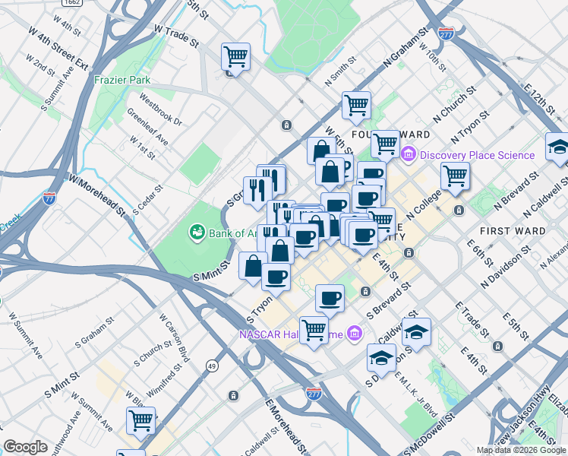Select N Davidson St label
This screenshot has height=456, width=568.
pyautogui.click(x=506, y=268)
